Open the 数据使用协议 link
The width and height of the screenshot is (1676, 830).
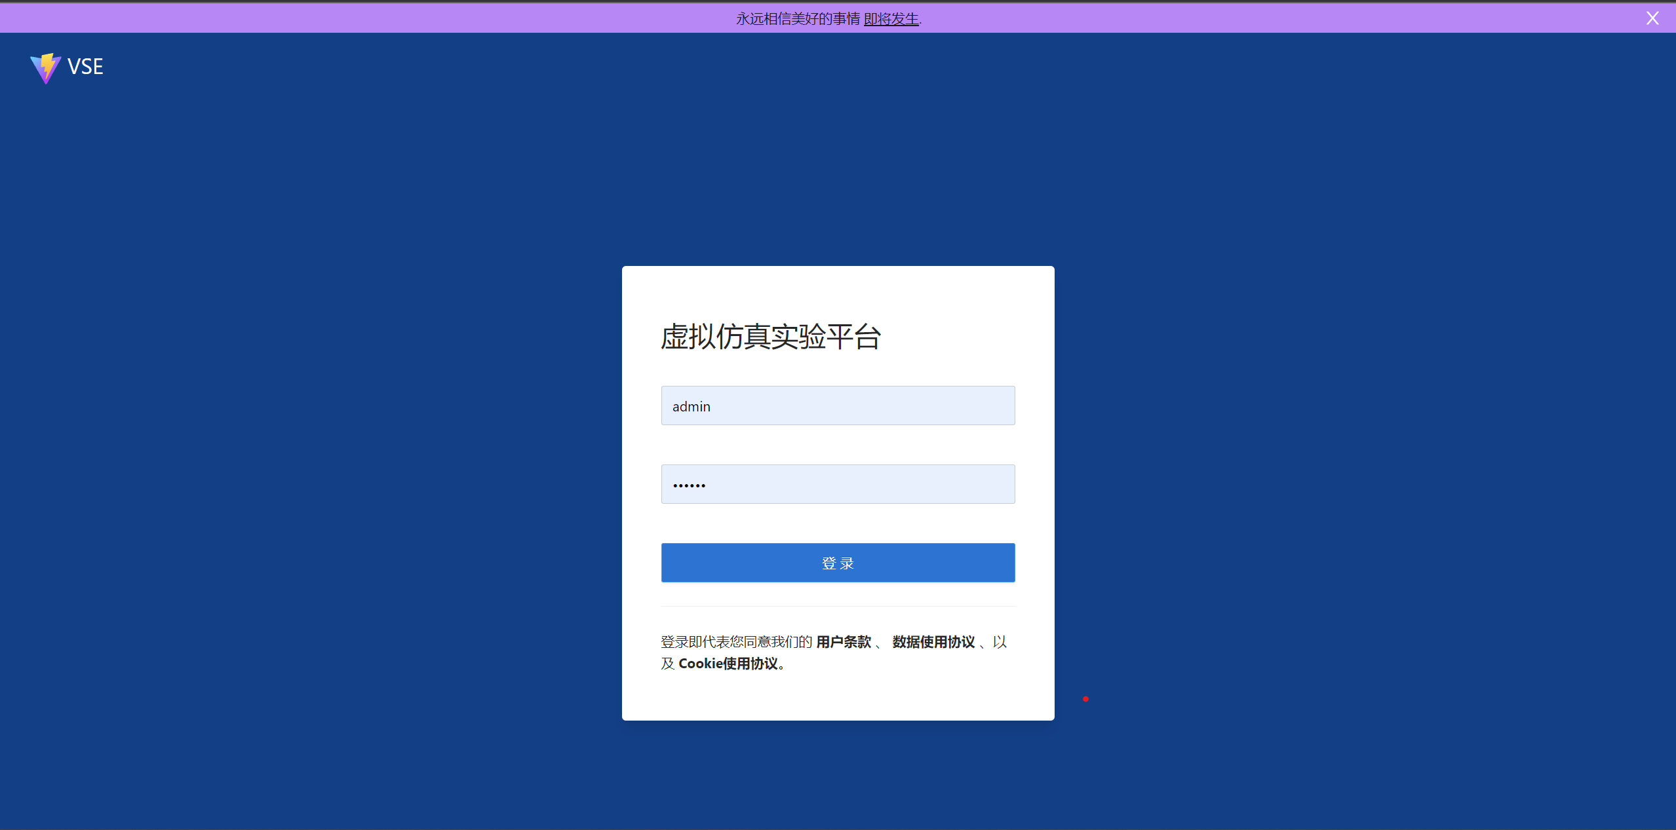pyautogui.click(x=933, y=642)
